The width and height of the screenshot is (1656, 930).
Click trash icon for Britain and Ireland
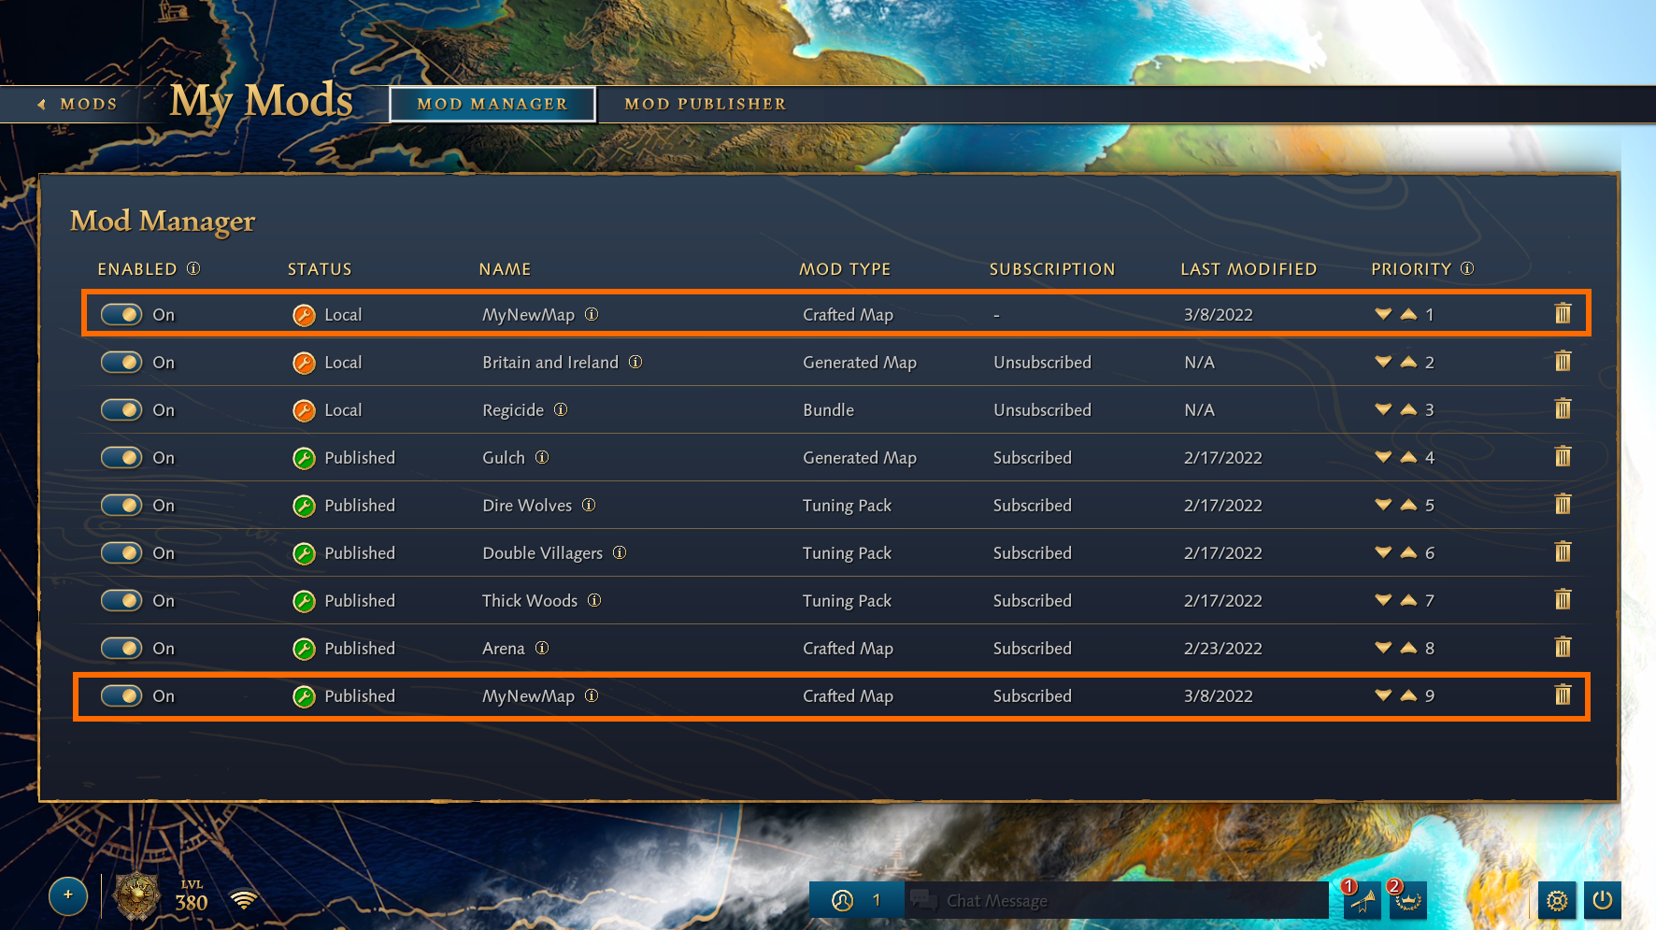(1563, 361)
